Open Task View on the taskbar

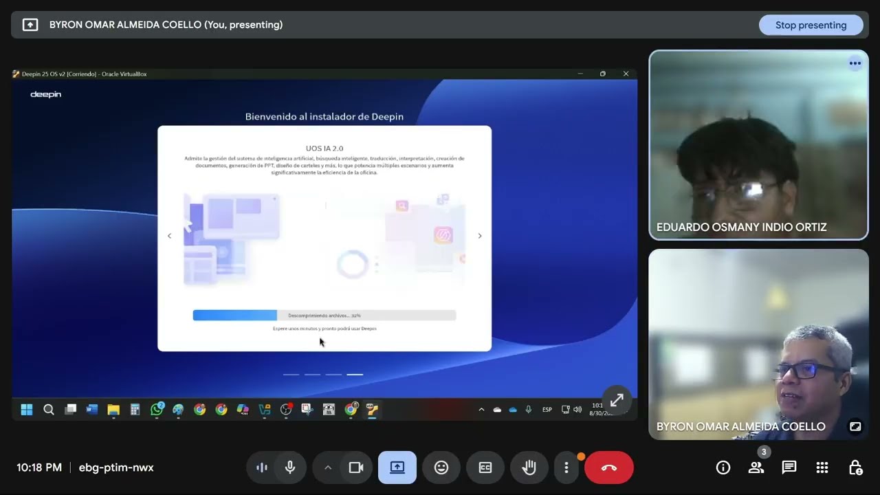tap(70, 410)
